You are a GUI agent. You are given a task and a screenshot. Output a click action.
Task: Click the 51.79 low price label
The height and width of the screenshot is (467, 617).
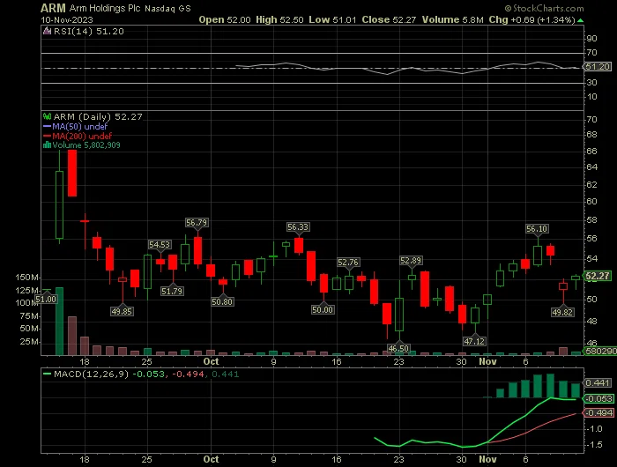172,292
